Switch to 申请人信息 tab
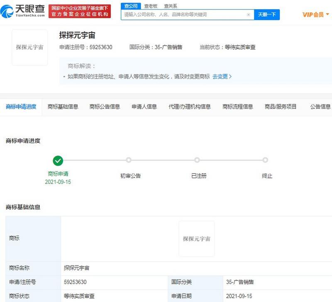332x302 pixels. (144, 107)
